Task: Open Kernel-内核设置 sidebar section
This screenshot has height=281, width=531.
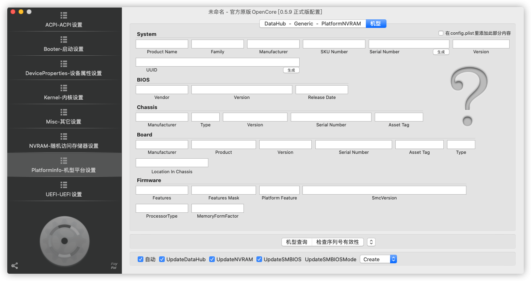Action: [x=64, y=92]
